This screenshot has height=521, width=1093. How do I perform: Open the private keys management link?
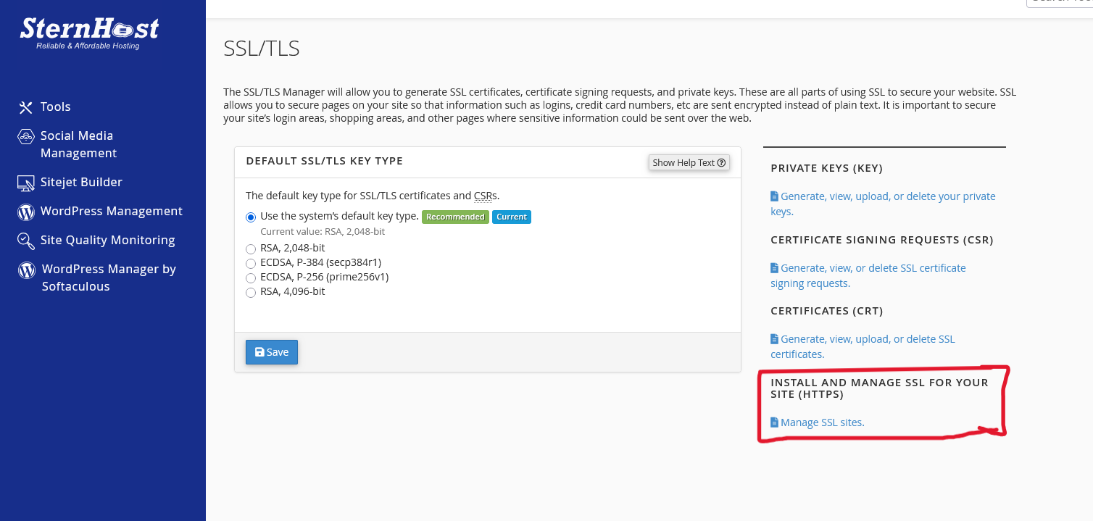click(x=887, y=196)
